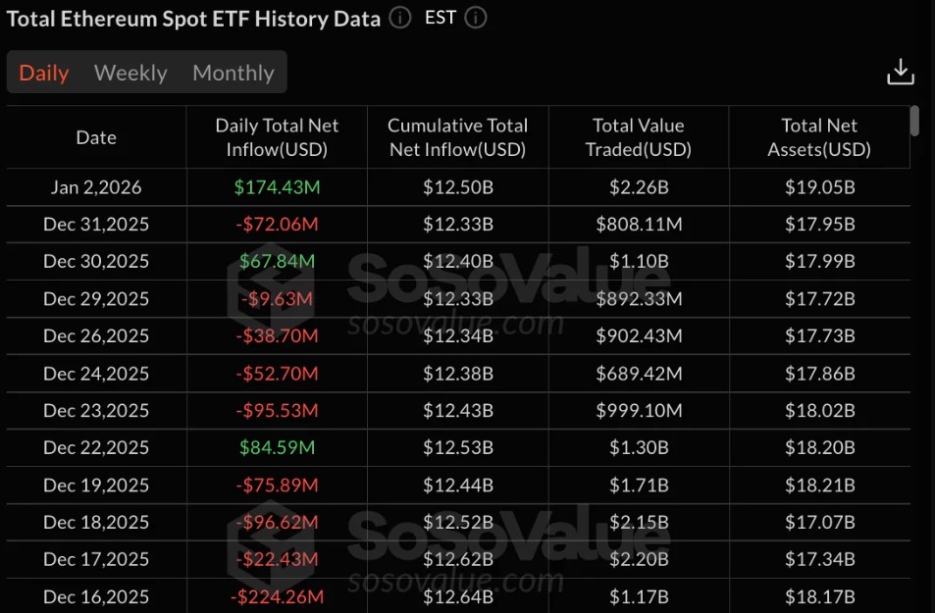Screen dimensions: 935x613
Task: Click the Dec 22, 2025 green inflow entry
Action: (277, 447)
